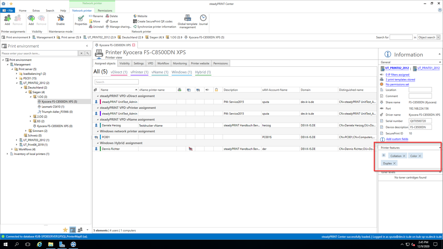Click Uninstall printer button
This screenshot has height=249, width=443.
coord(96,27)
